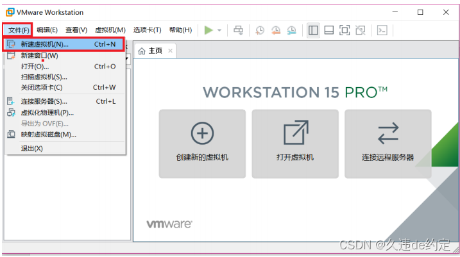Choose 打开(O)... from the file menu

65,67
